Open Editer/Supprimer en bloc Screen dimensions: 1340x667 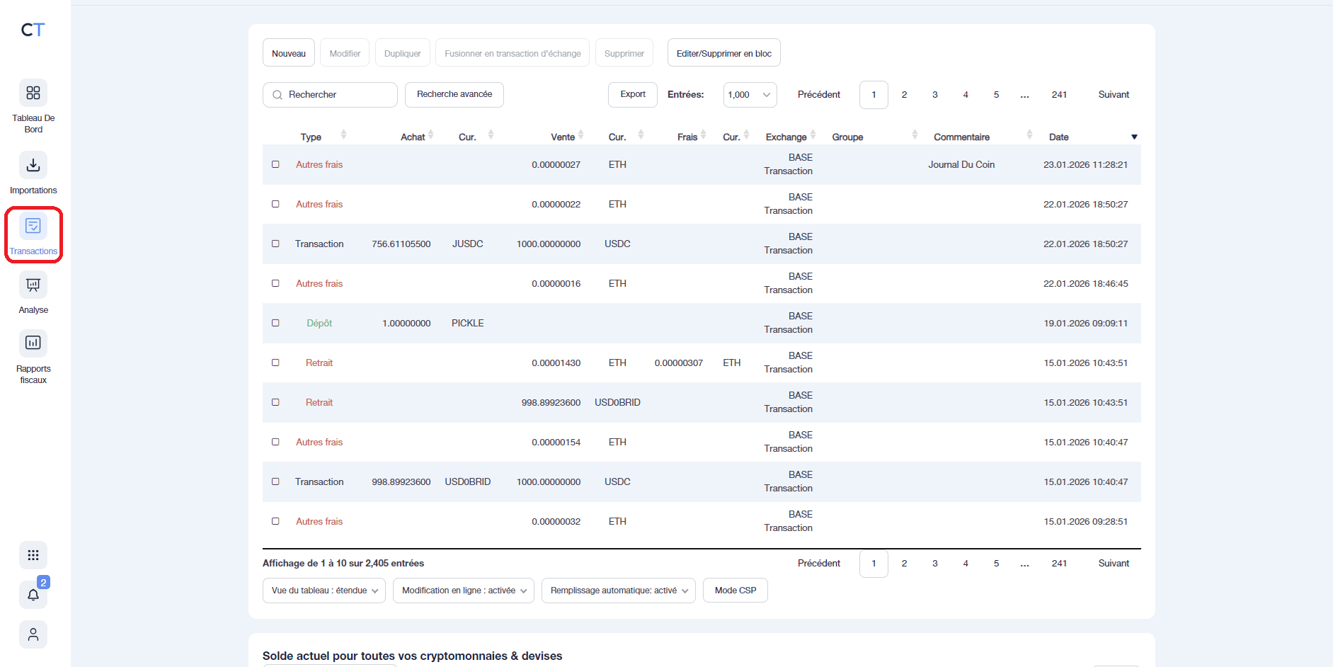point(723,52)
